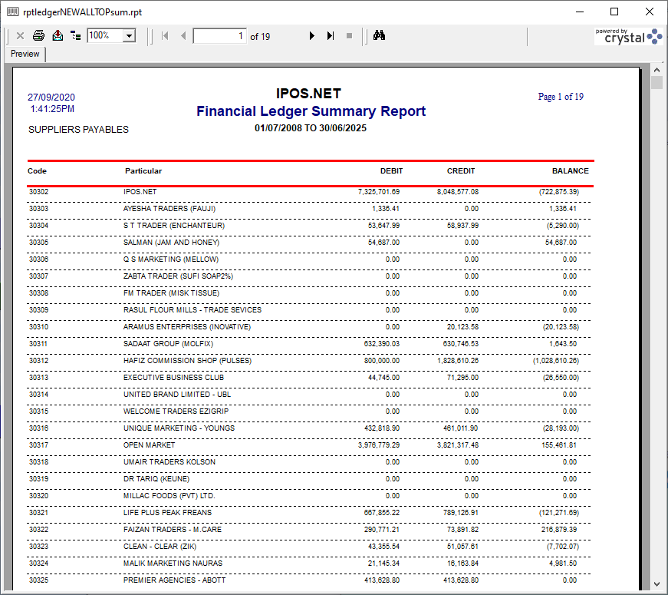This screenshot has width=668, height=595.
Task: Click code 30310 cell
Action: coord(39,327)
